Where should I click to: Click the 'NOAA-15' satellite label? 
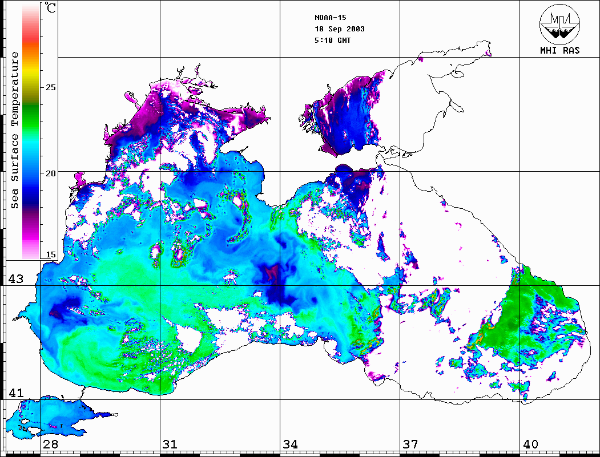[330, 18]
